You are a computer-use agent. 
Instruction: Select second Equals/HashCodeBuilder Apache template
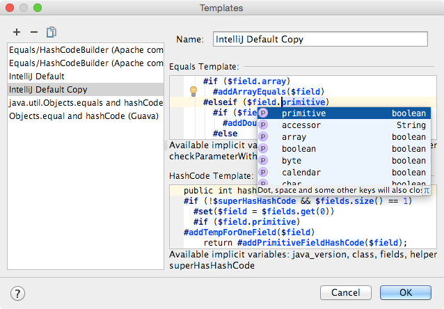click(x=86, y=63)
